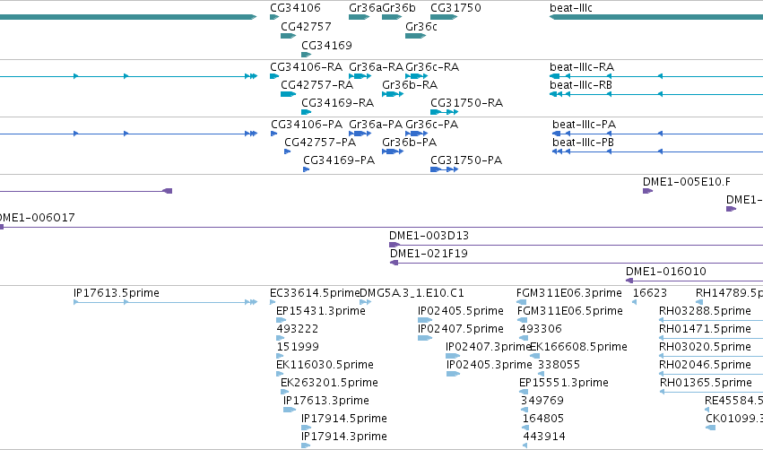
Task: Click the EK166608.5prime label
Action: (x=578, y=347)
